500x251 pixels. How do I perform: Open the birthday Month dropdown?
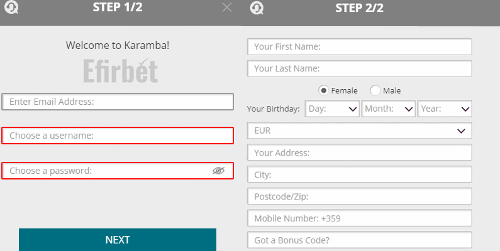click(389, 109)
